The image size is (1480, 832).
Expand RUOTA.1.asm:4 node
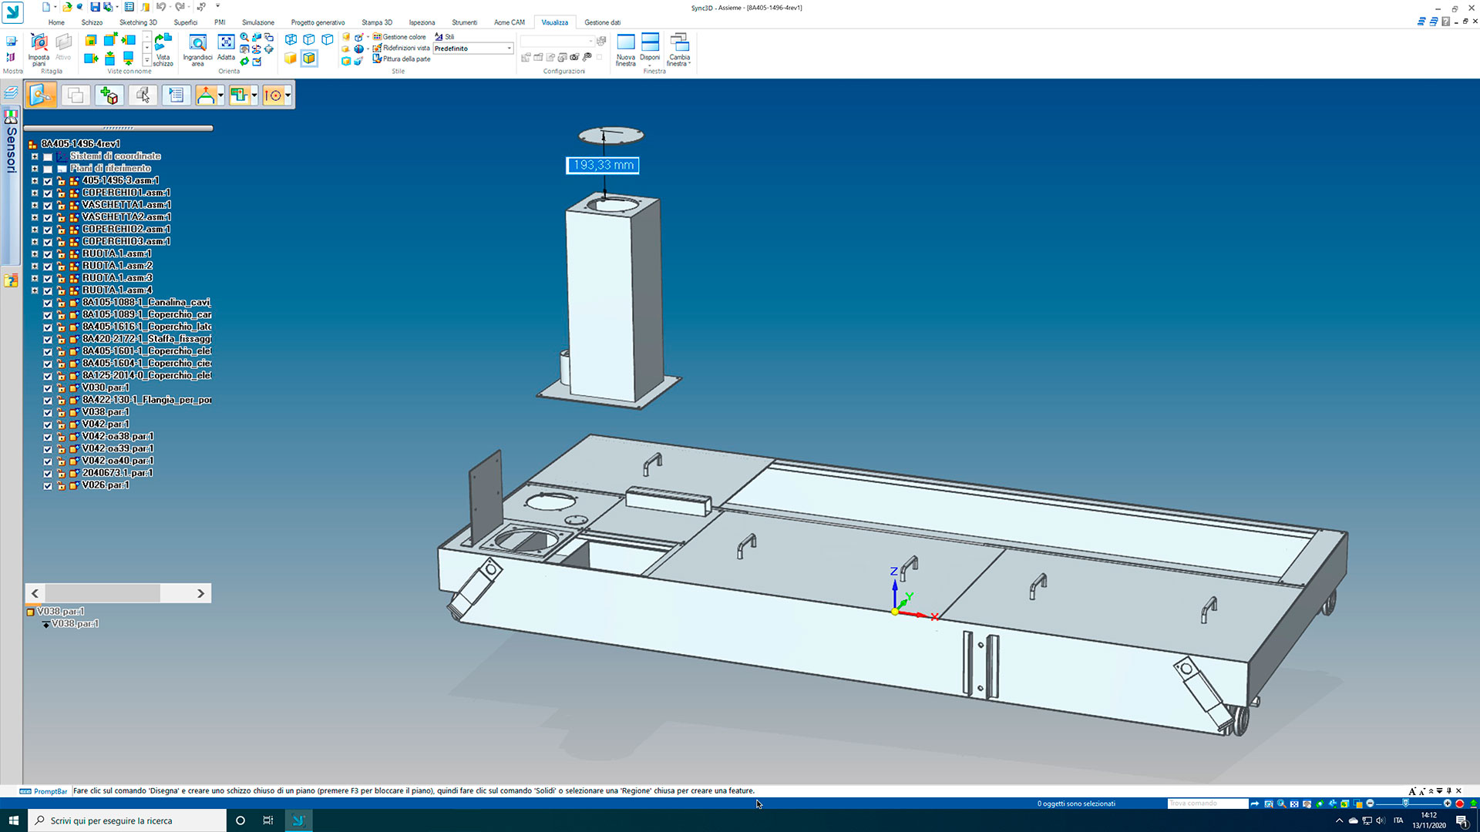(35, 290)
